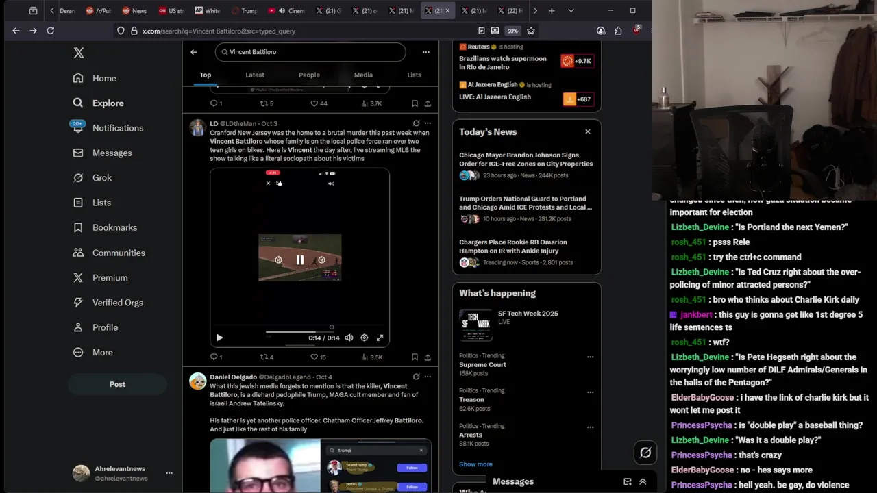Mute the video volume
Viewport: 877px width, 493px height.
[x=349, y=338]
